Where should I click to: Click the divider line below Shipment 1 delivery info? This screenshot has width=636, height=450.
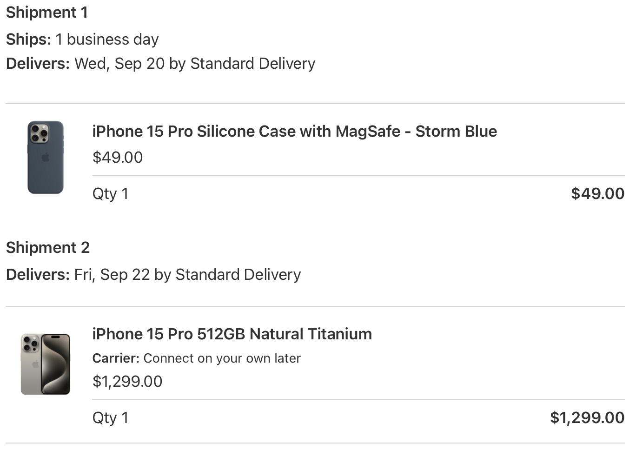[315, 104]
